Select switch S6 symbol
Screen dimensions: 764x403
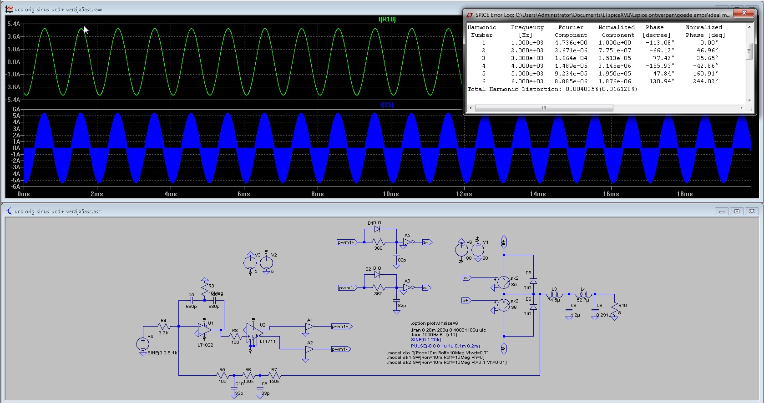tap(503, 305)
